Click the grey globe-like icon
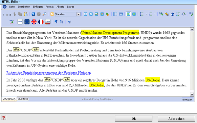This screenshot has width=197, height=123. 184,14
